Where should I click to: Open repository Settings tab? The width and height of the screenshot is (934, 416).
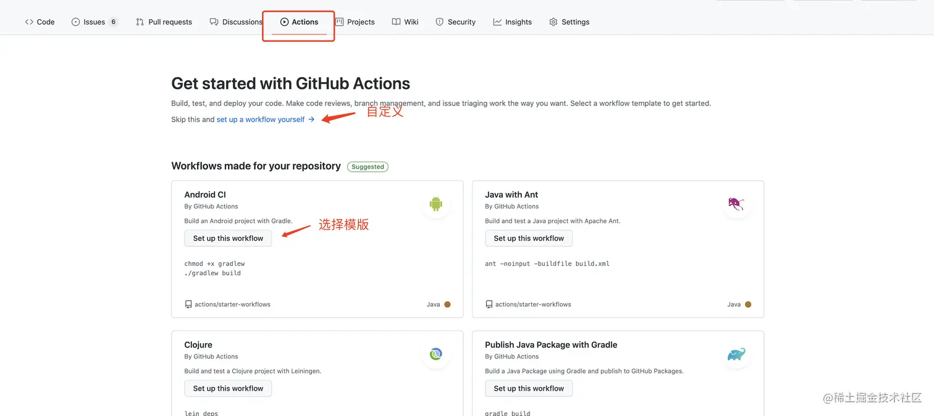[569, 22]
